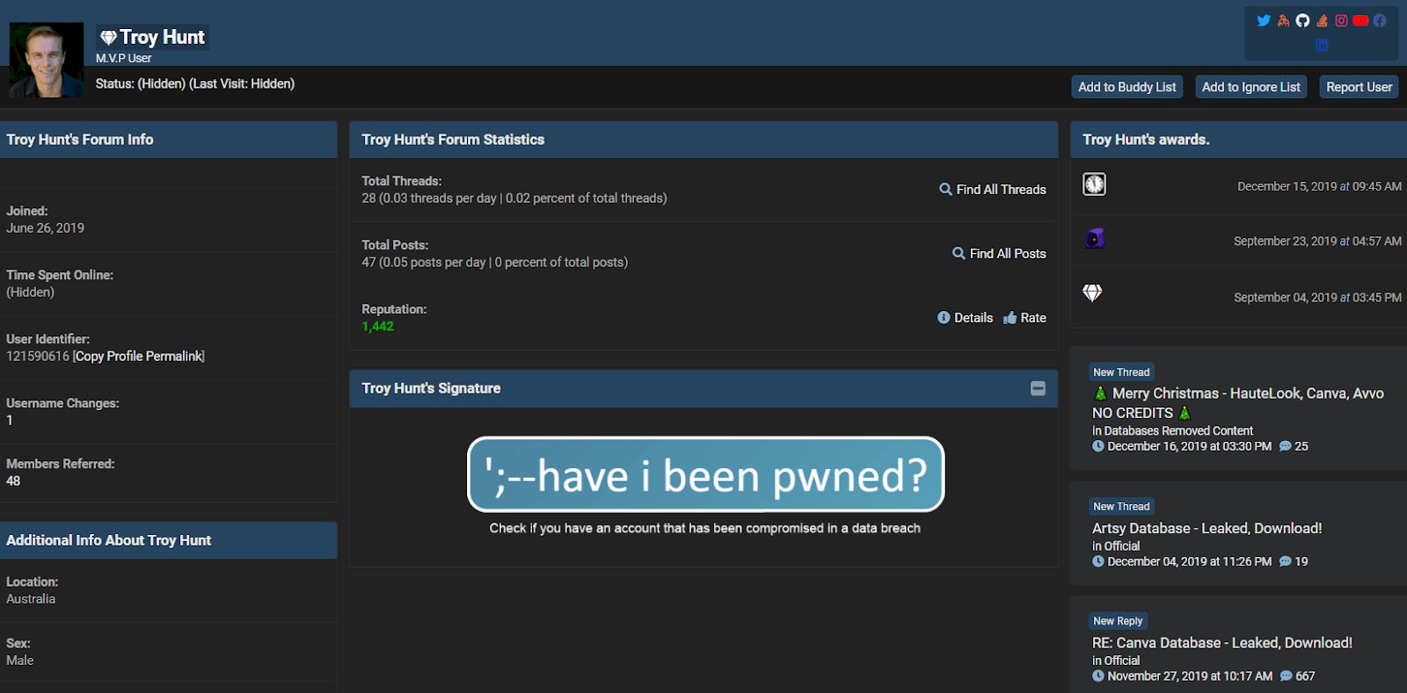Click the user identifier 121590616

coord(38,356)
